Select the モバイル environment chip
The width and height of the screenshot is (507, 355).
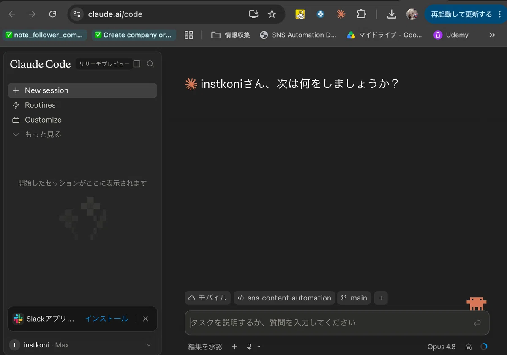pyautogui.click(x=207, y=298)
